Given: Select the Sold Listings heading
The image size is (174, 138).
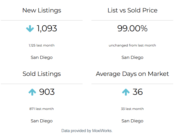Looking at the screenshot, I should (x=42, y=74).
